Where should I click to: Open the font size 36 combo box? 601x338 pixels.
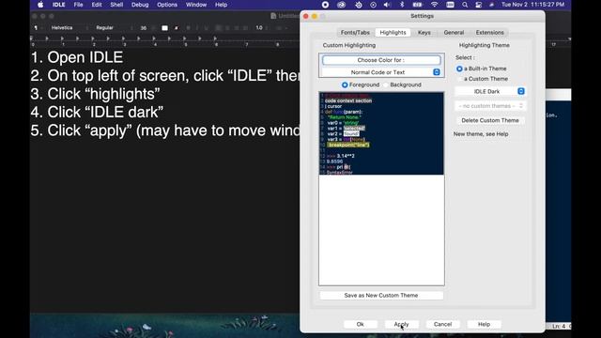pos(146,28)
